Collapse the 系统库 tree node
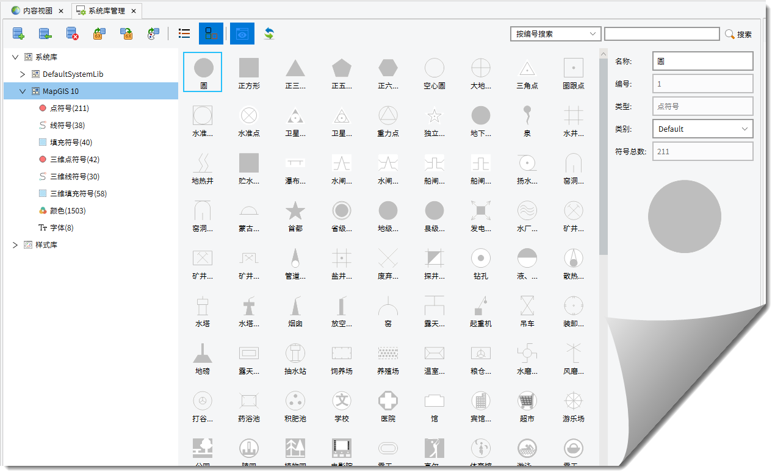The width and height of the screenshot is (775, 475). pos(15,57)
